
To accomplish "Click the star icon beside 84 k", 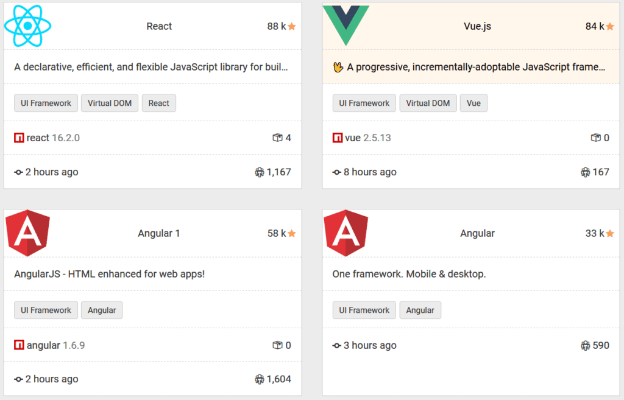I will click(610, 26).
